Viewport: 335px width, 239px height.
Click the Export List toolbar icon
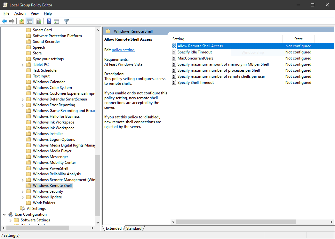coord(39,21)
